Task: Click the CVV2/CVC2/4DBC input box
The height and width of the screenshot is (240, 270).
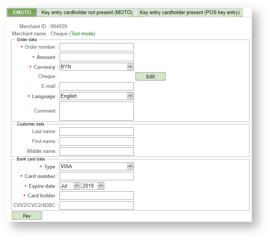Action: [x=97, y=206]
